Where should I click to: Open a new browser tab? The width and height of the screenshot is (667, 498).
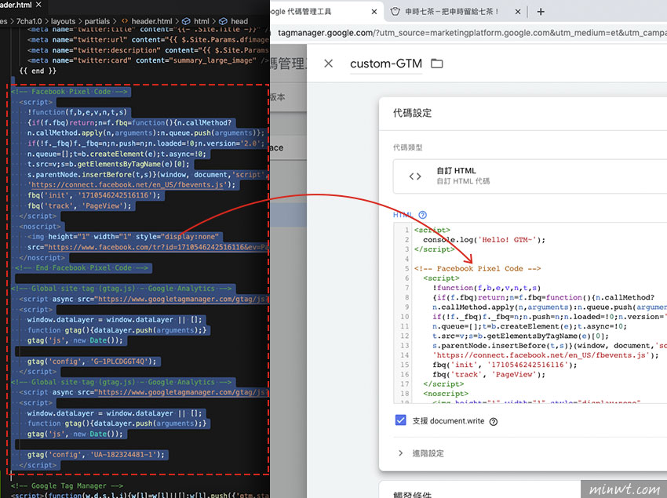pos(541,12)
